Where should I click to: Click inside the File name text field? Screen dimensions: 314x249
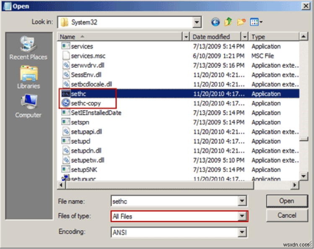click(175, 201)
